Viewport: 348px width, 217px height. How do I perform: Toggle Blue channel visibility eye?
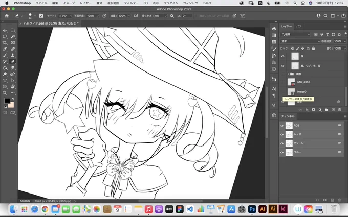click(282, 152)
